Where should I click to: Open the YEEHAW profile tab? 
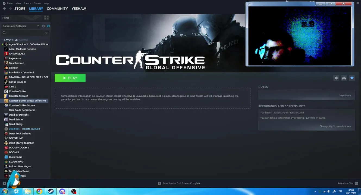click(x=79, y=9)
